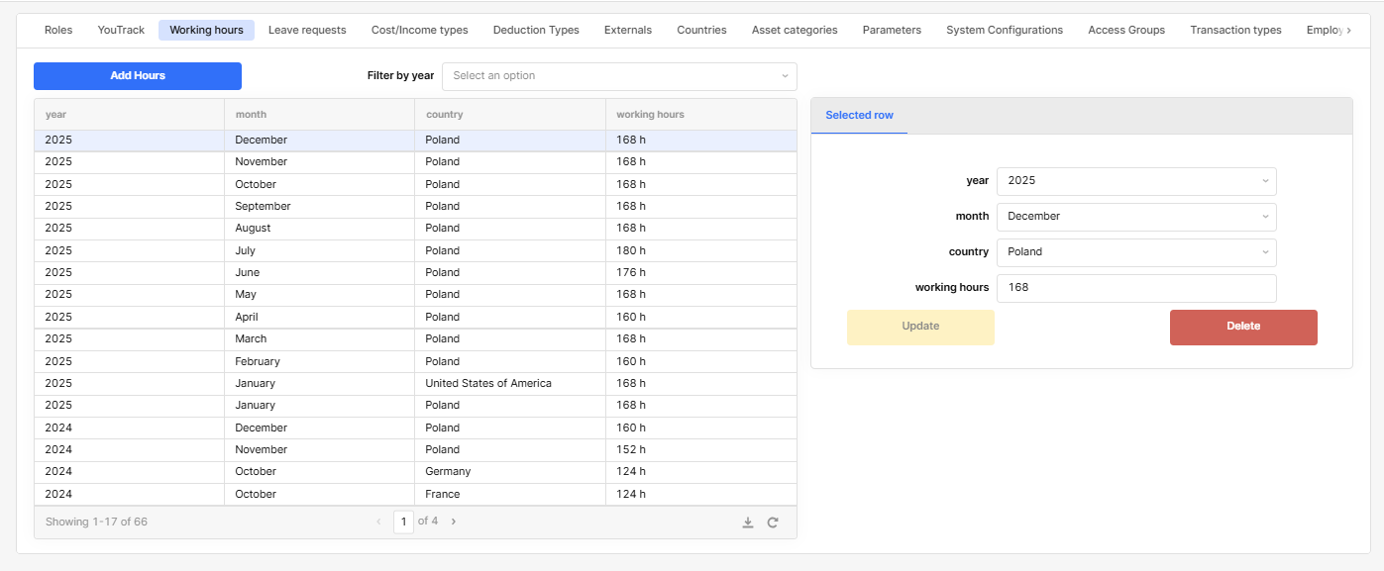
Task: Expand the year dropdown showing 2025
Action: coord(1135,181)
